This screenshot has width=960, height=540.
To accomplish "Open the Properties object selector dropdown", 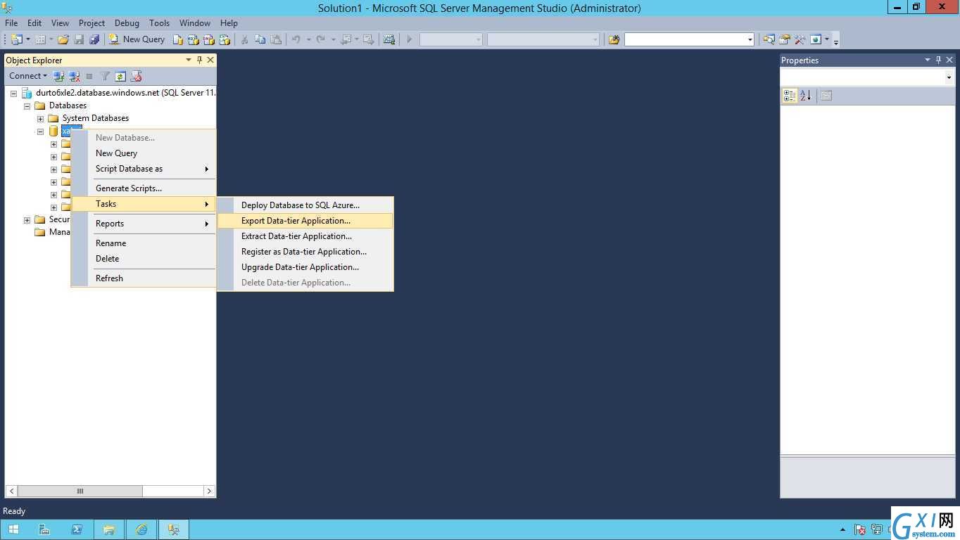I will coord(949,77).
